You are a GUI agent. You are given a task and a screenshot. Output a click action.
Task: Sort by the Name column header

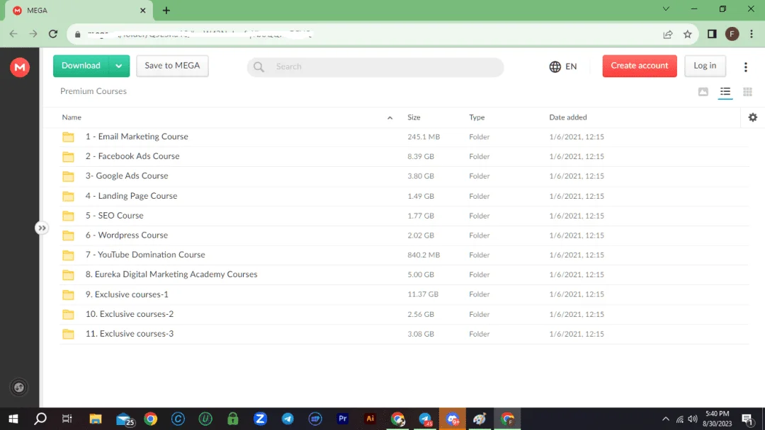click(x=72, y=117)
